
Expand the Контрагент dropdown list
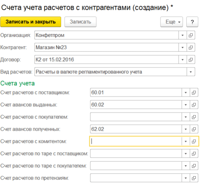coord(183,48)
